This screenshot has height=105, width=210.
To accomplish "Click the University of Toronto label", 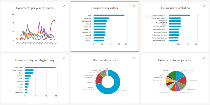I will 159,32.
